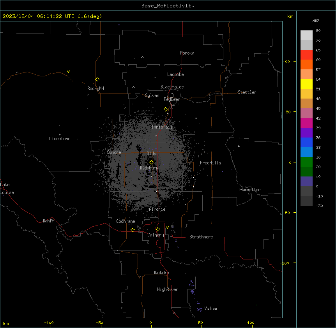
Task: Click the dBZ legend heading
Action: (316, 21)
